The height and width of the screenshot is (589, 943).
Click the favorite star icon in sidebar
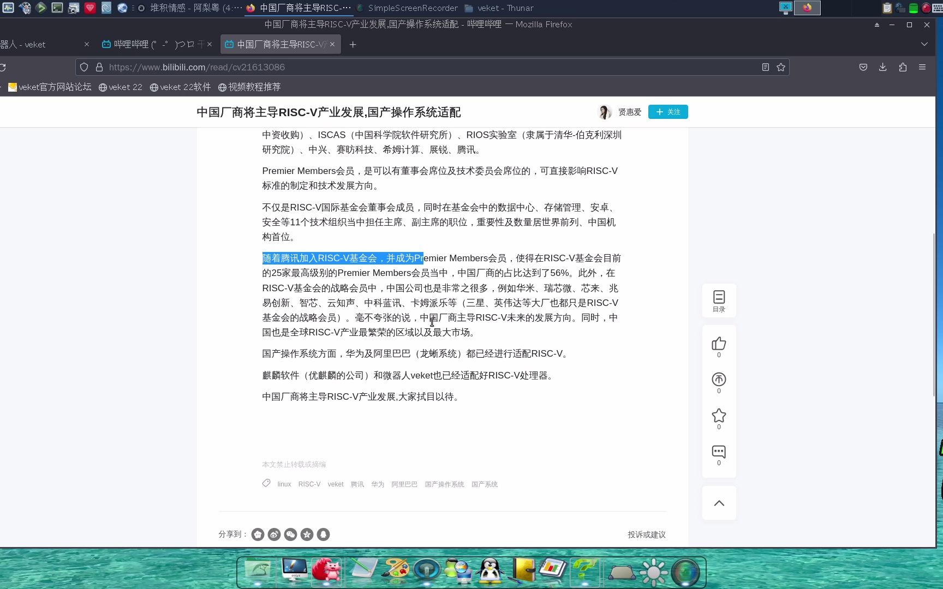pyautogui.click(x=719, y=416)
